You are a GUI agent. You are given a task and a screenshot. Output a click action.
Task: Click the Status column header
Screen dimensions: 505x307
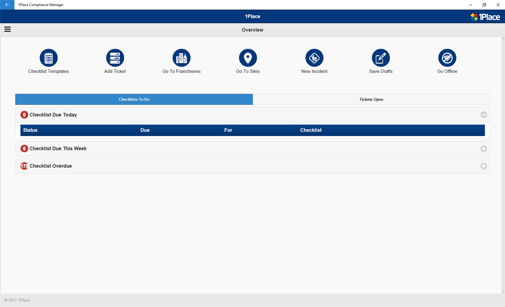click(30, 130)
